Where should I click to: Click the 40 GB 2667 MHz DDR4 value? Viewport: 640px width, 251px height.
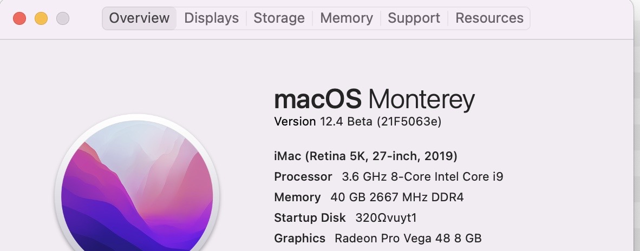397,197
